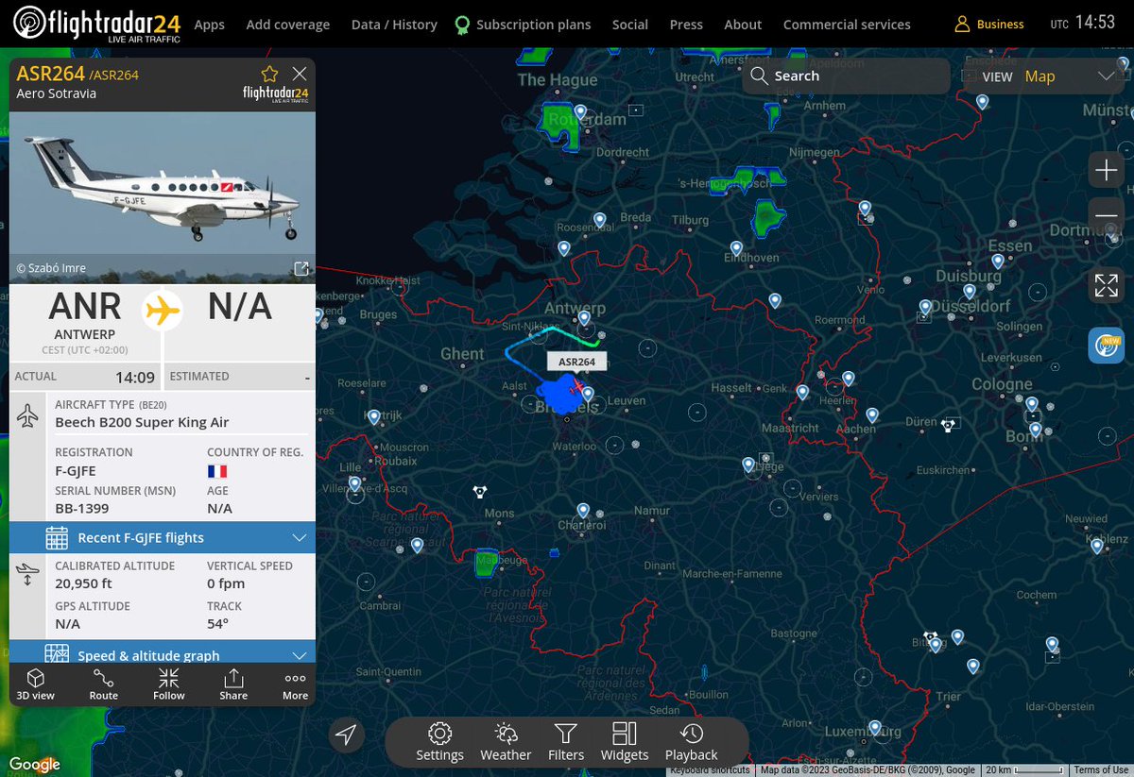Click the Aero Sotravia airline name
Screen dimensions: 1134x777
(x=57, y=93)
